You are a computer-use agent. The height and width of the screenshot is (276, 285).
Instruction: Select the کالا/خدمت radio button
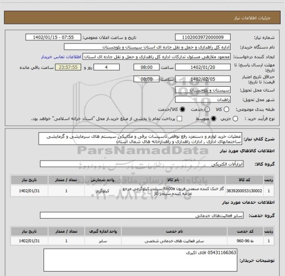click(x=182, y=110)
